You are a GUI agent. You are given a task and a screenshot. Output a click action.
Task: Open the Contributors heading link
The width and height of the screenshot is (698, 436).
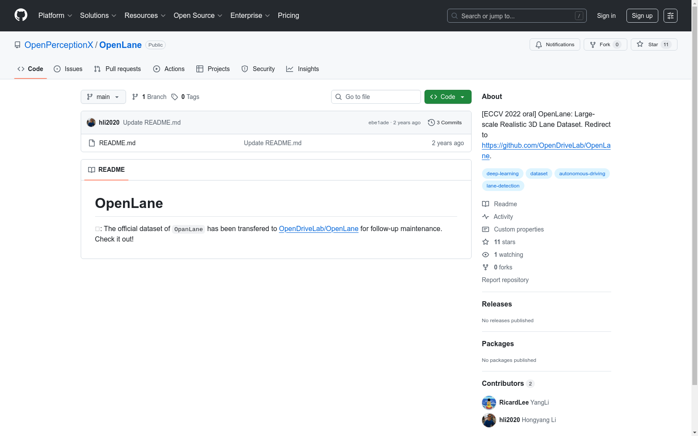tap(508, 384)
